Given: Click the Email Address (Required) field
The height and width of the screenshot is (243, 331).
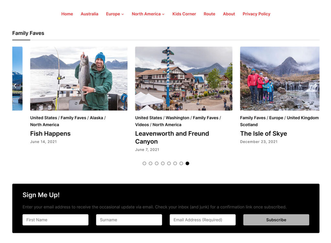Looking at the screenshot, I should point(203,220).
